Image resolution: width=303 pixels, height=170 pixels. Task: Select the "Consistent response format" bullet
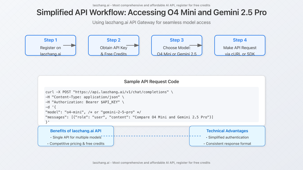tap(227, 144)
